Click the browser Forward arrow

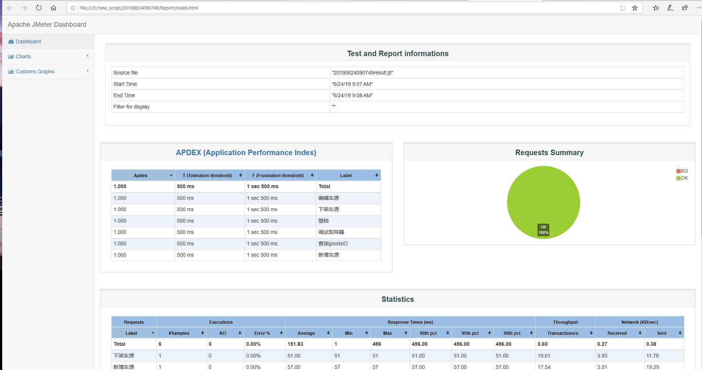pos(24,8)
